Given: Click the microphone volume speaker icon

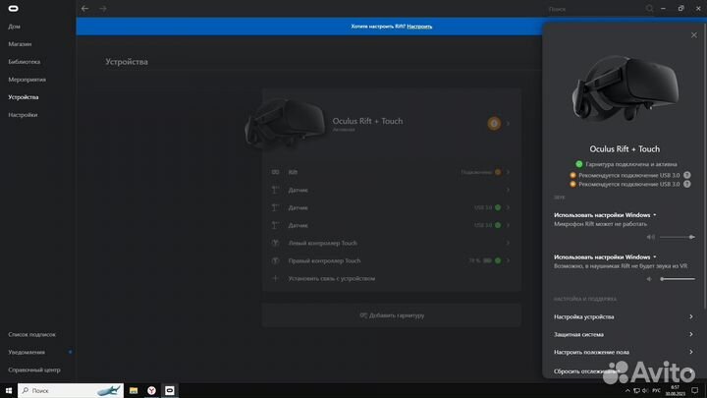Looking at the screenshot, I should (x=651, y=237).
